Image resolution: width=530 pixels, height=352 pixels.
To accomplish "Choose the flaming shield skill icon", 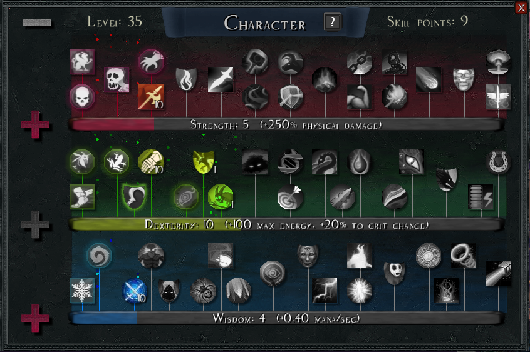I will (x=186, y=79).
